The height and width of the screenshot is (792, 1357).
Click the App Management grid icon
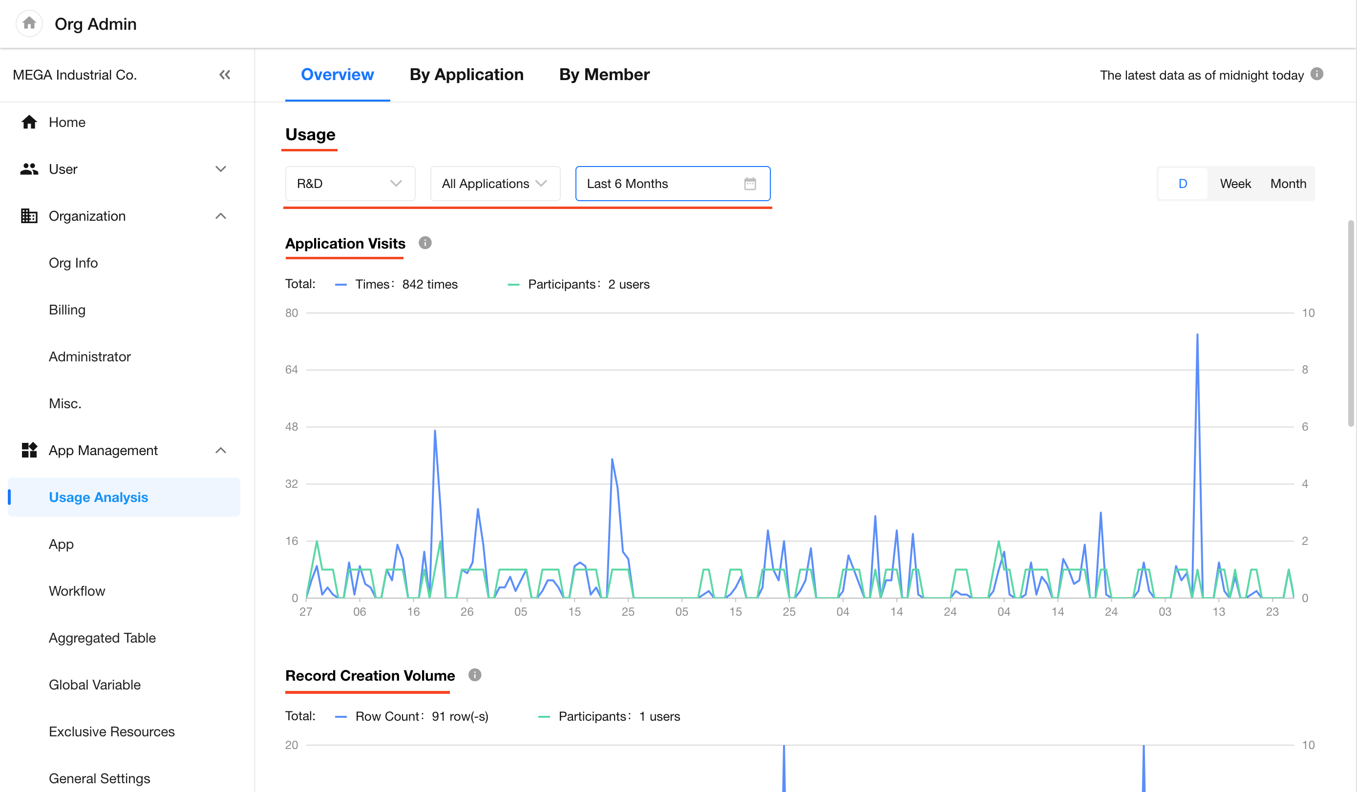[29, 450]
